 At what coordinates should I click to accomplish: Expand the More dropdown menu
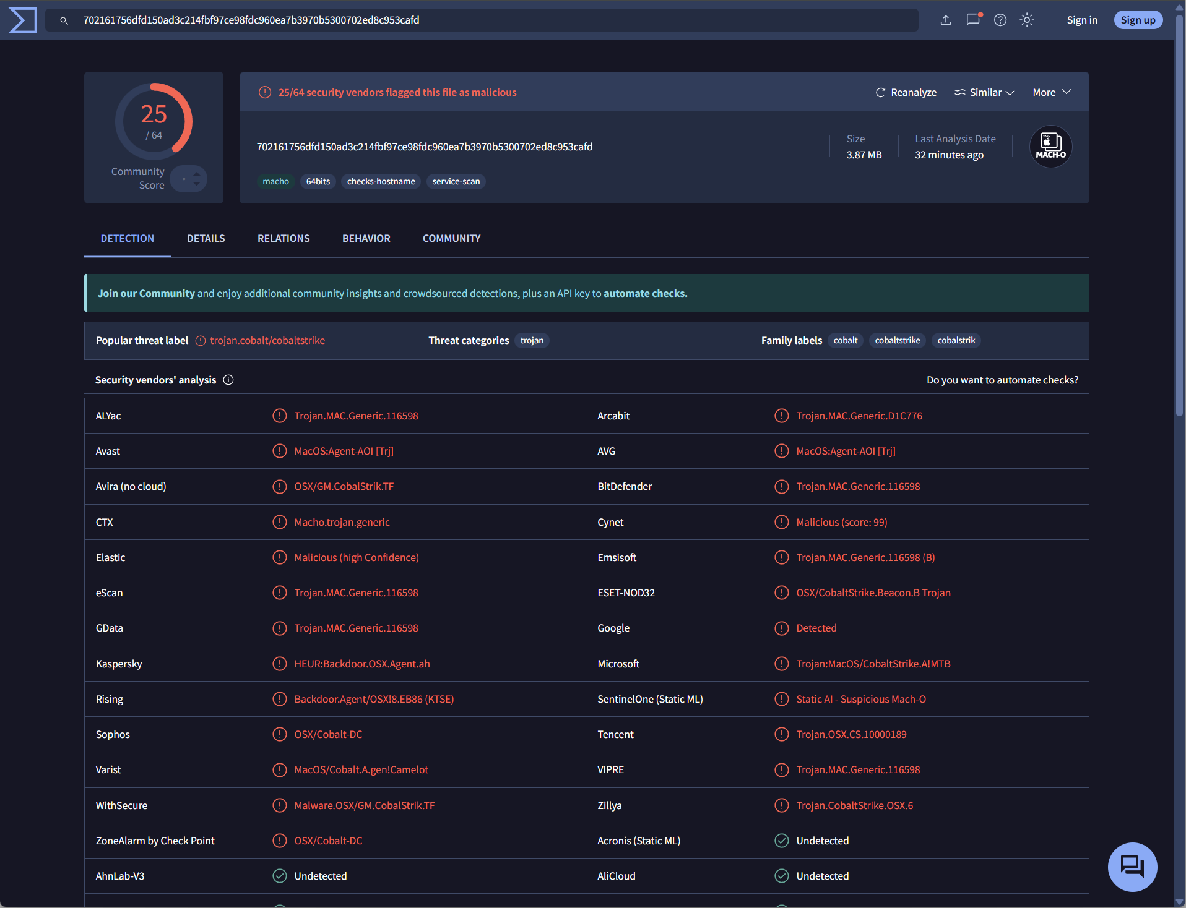[1052, 92]
